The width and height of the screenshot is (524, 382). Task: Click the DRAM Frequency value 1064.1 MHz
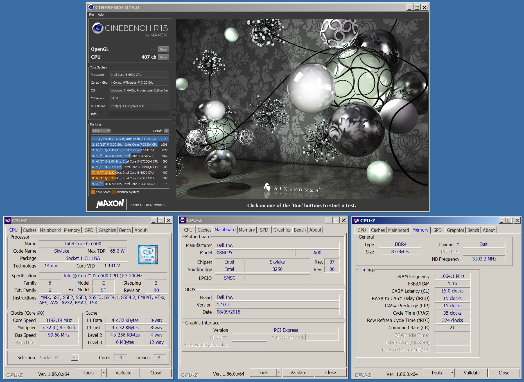click(452, 276)
